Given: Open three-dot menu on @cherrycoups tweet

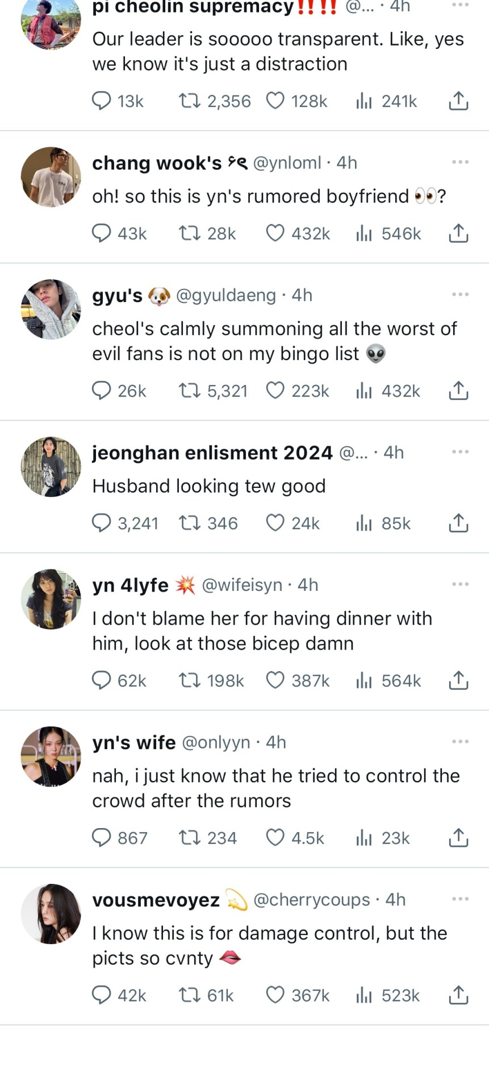Looking at the screenshot, I should pyautogui.click(x=460, y=899).
